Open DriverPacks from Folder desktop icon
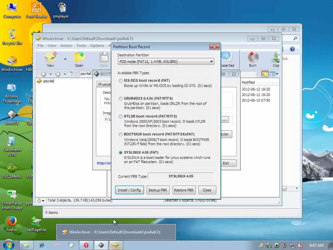The width and height of the screenshot is (333, 250). click(x=12, y=200)
